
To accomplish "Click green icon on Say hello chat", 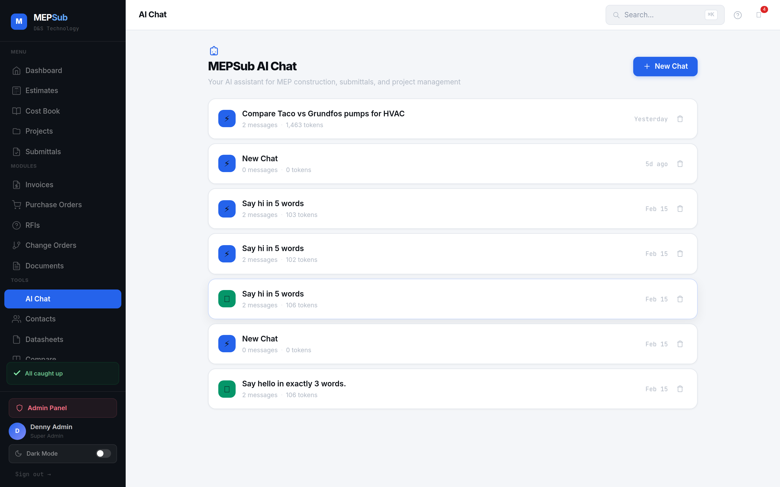I will coord(227,389).
